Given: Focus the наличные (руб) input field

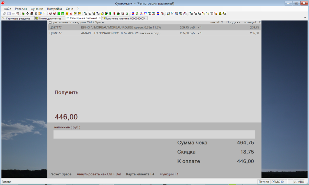Looking at the screenshot, I should [x=154, y=134].
